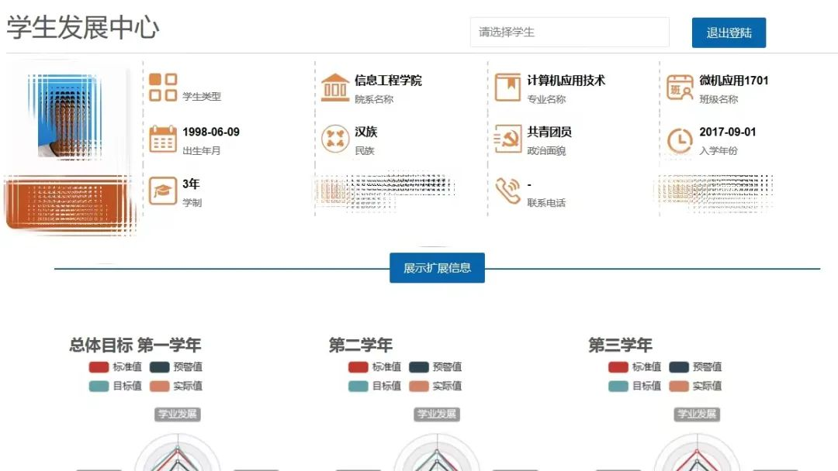Click the 学生发展中心 page title

[83, 28]
